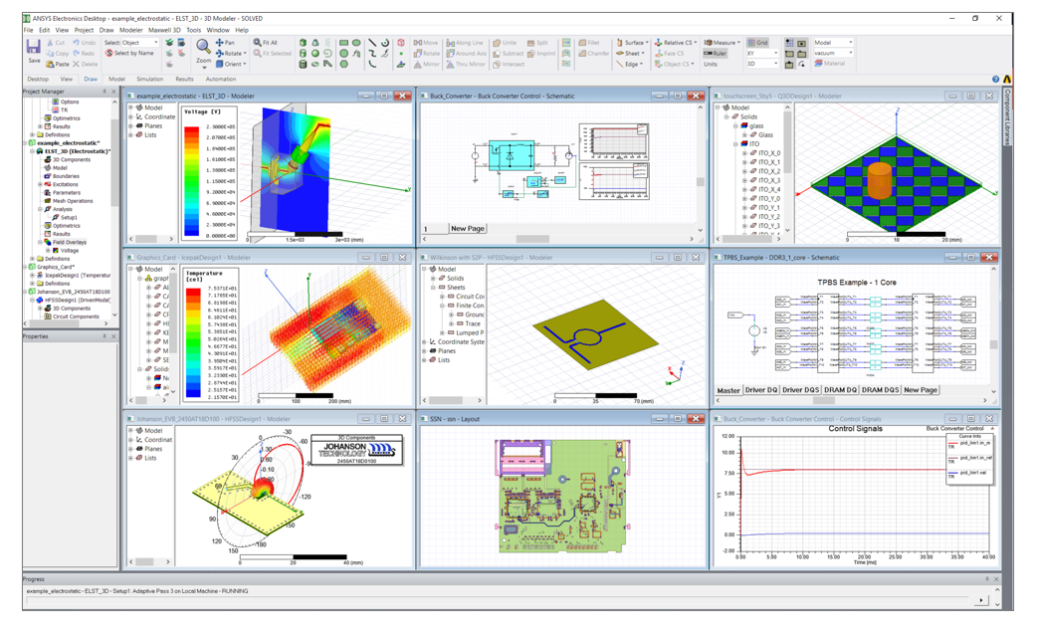Switch to the Automation ribbon tab
Image resolution: width=1038 pixels, height=629 pixels.
point(221,79)
